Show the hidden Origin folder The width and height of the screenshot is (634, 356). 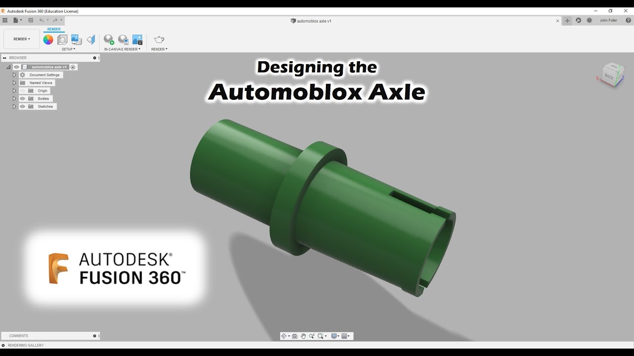[22, 91]
